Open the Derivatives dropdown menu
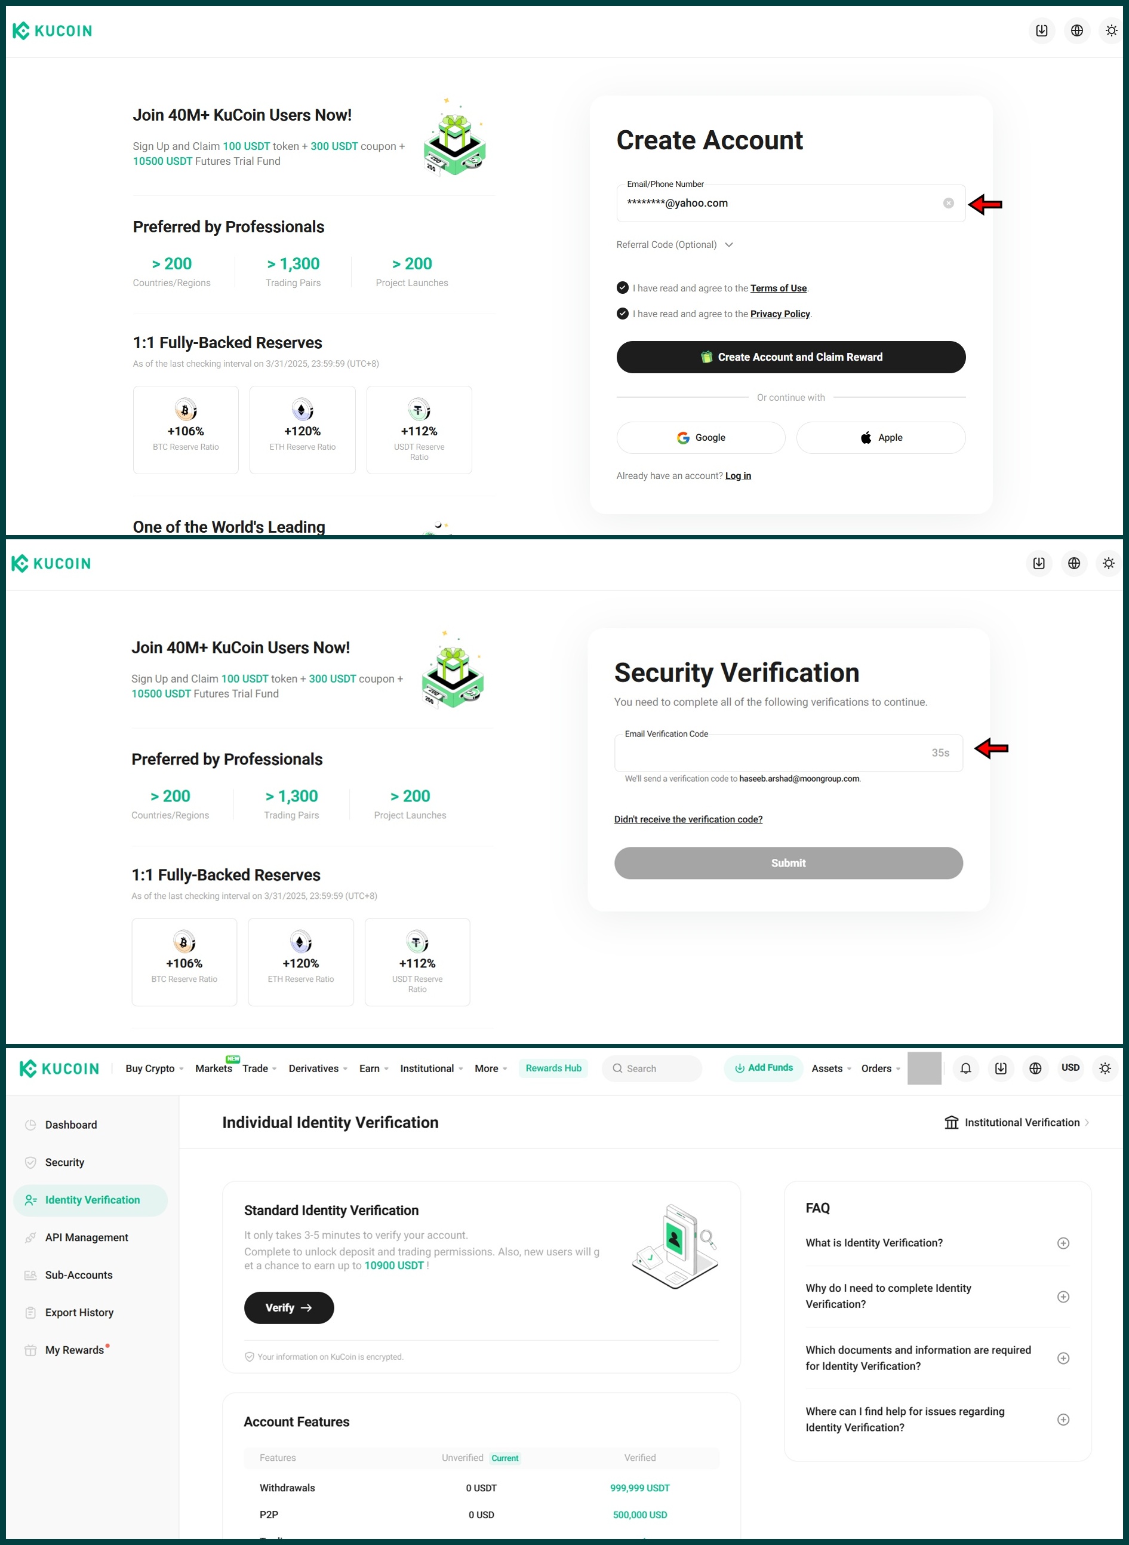The image size is (1129, 1545). tap(318, 1068)
